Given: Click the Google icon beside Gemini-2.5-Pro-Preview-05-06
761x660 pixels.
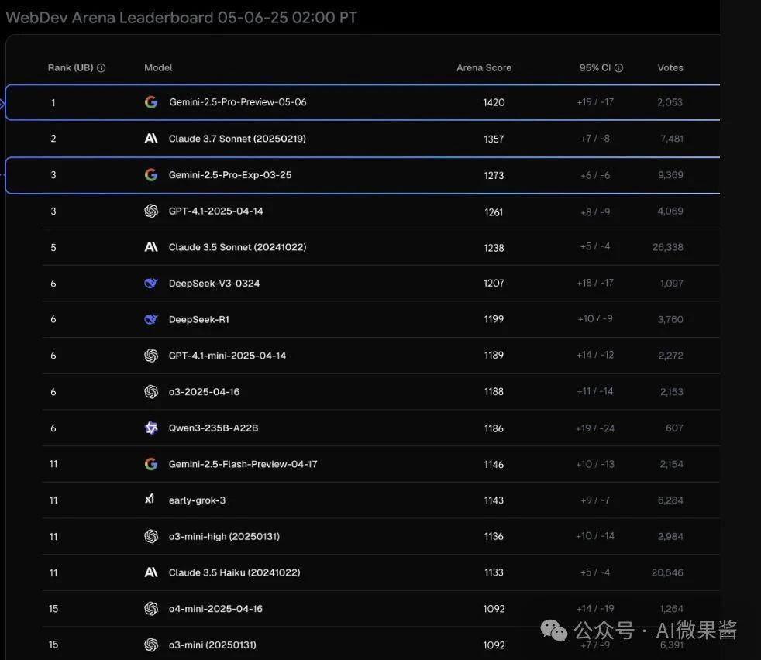Looking at the screenshot, I should [151, 102].
